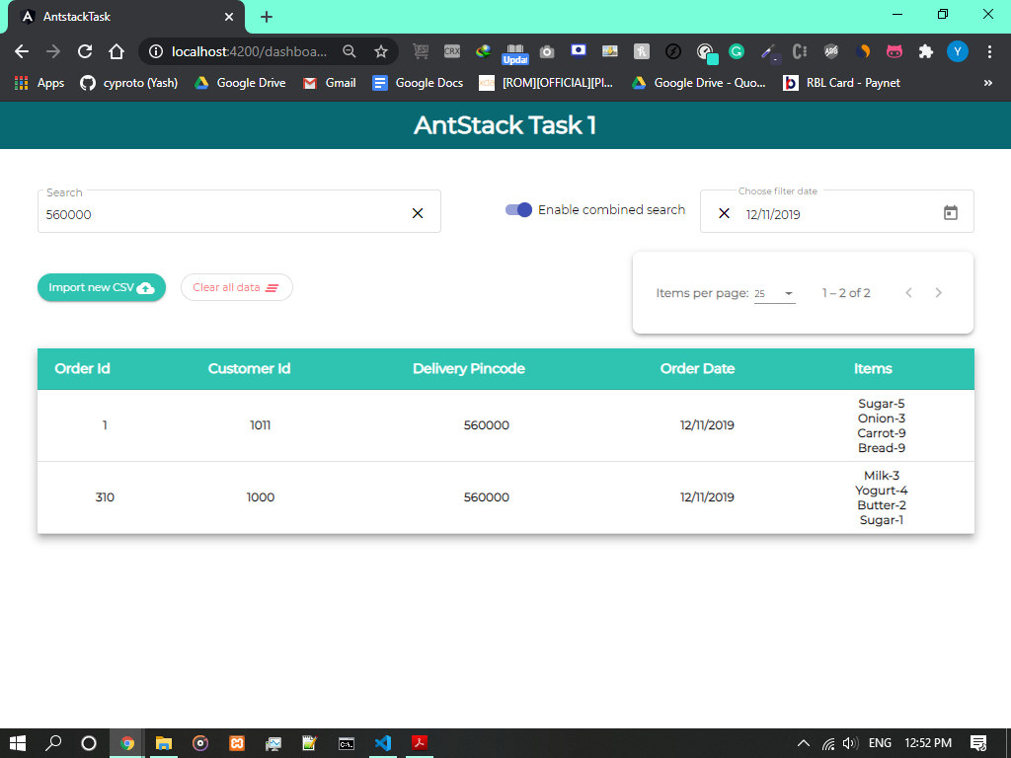Go to the next page of results

point(939,292)
